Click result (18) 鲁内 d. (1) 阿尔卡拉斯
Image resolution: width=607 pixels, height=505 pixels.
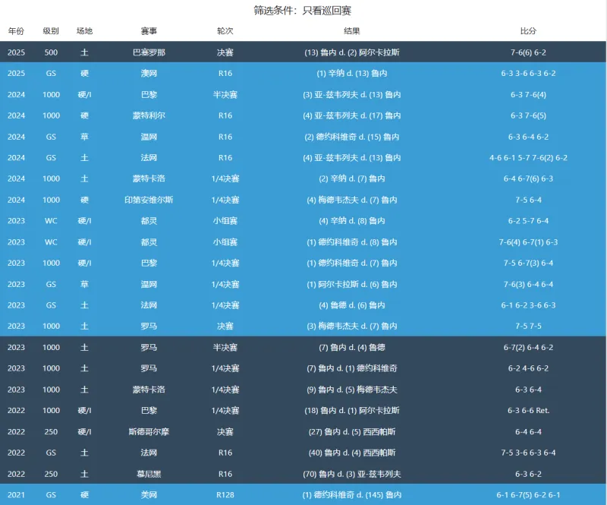coord(352,411)
